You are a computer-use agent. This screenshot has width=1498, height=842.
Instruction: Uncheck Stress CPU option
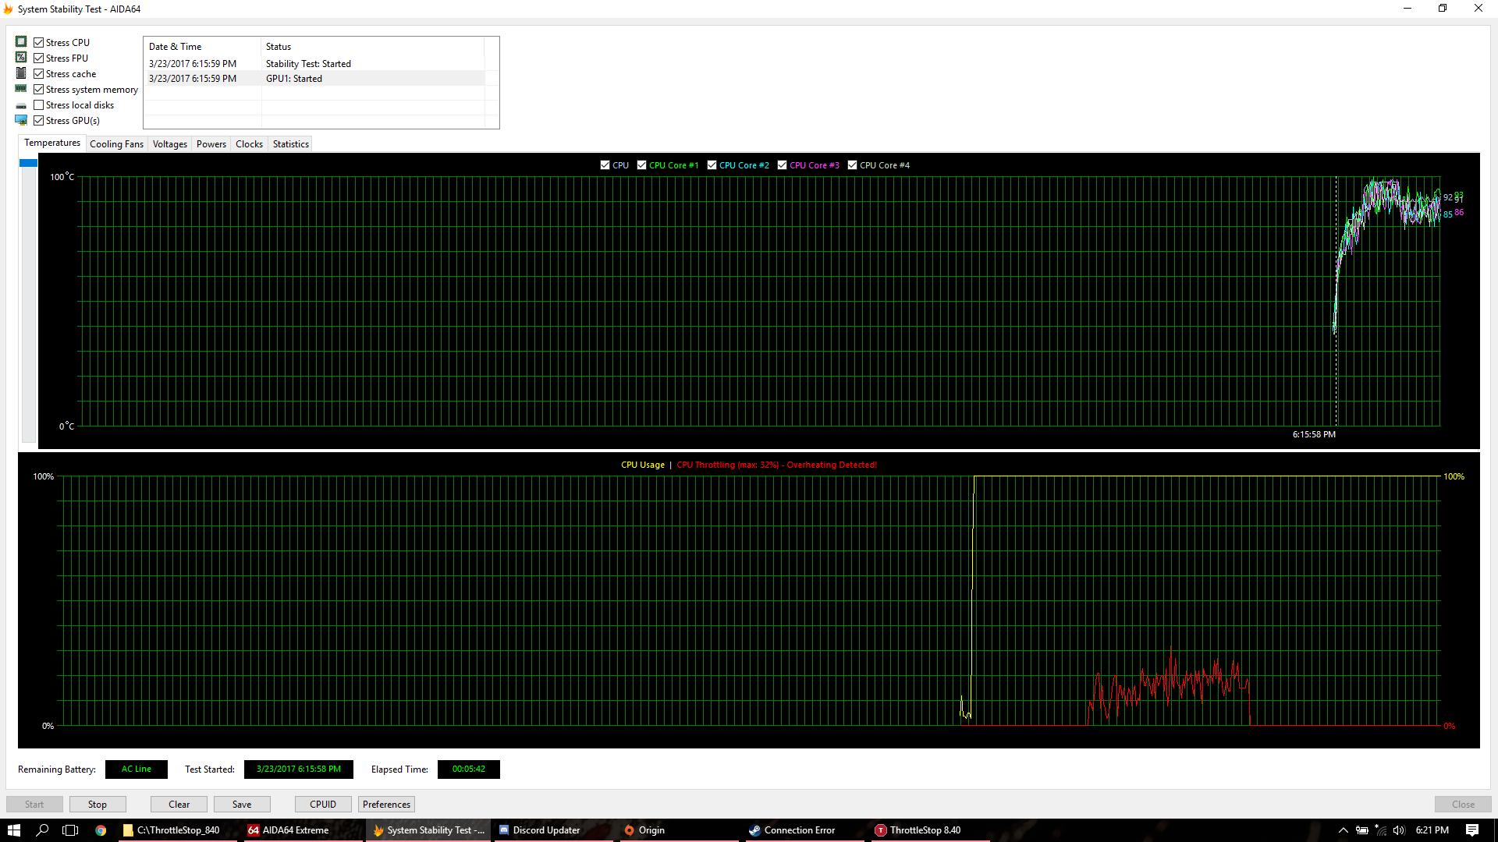coord(38,42)
